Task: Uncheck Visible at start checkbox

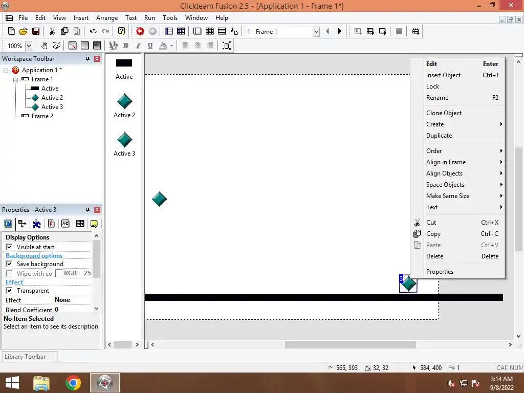Action: 9,247
